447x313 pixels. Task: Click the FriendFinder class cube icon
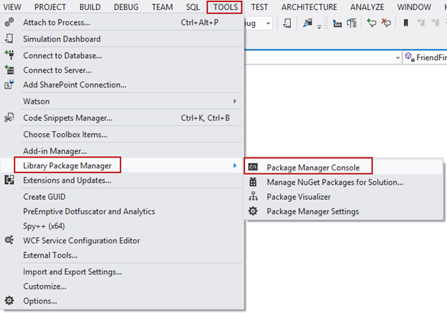point(409,57)
